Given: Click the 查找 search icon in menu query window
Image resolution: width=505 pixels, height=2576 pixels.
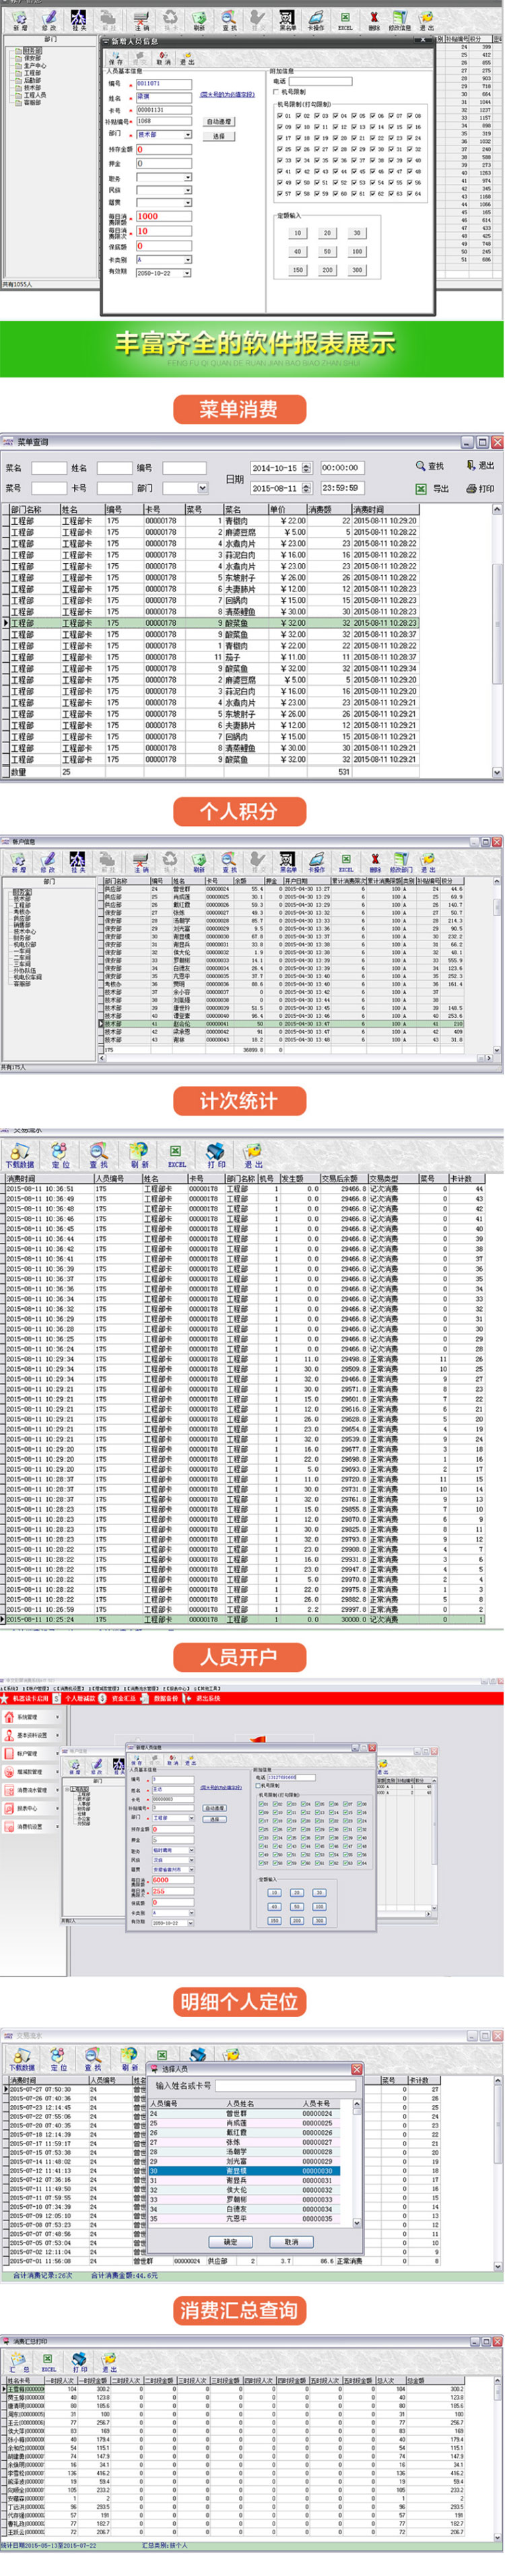Looking at the screenshot, I should pos(421,466).
